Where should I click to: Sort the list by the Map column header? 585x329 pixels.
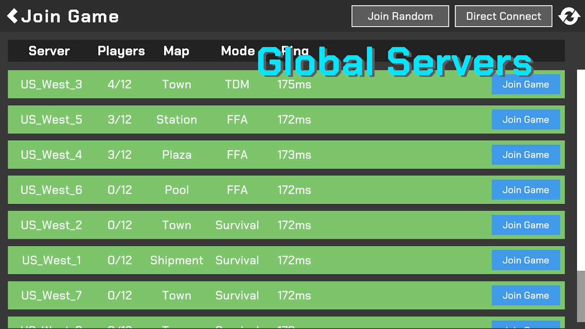[176, 51]
